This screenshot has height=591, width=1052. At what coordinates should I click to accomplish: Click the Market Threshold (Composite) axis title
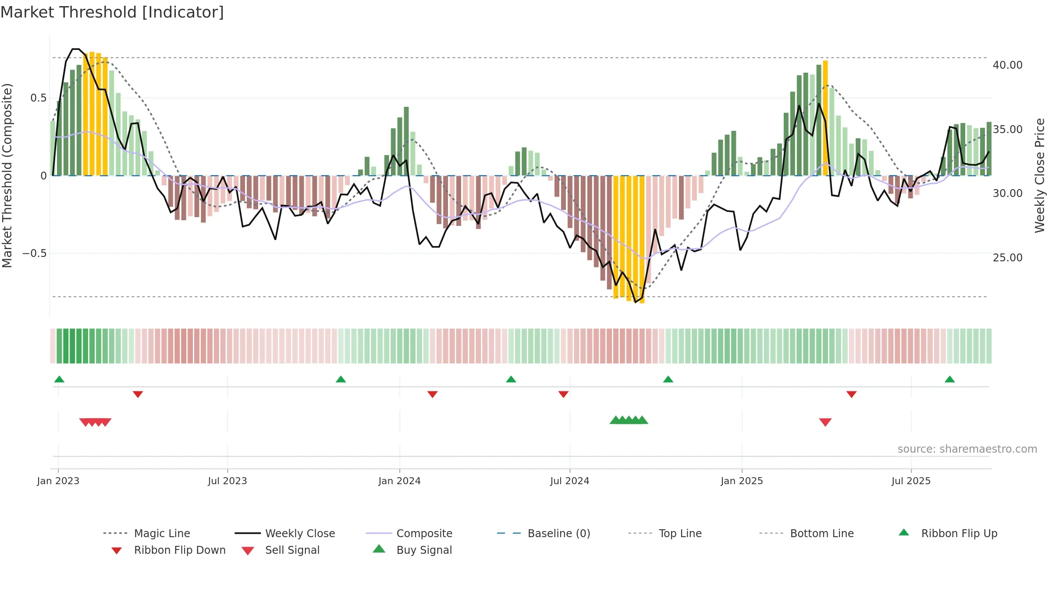[7, 176]
